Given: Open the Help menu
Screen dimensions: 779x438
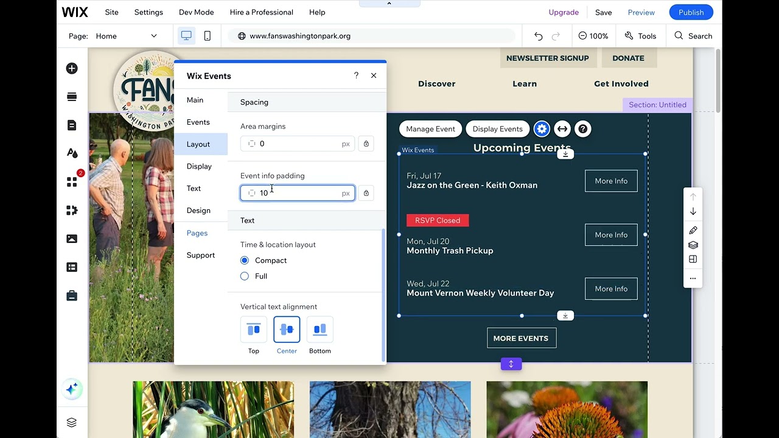Looking at the screenshot, I should [317, 12].
